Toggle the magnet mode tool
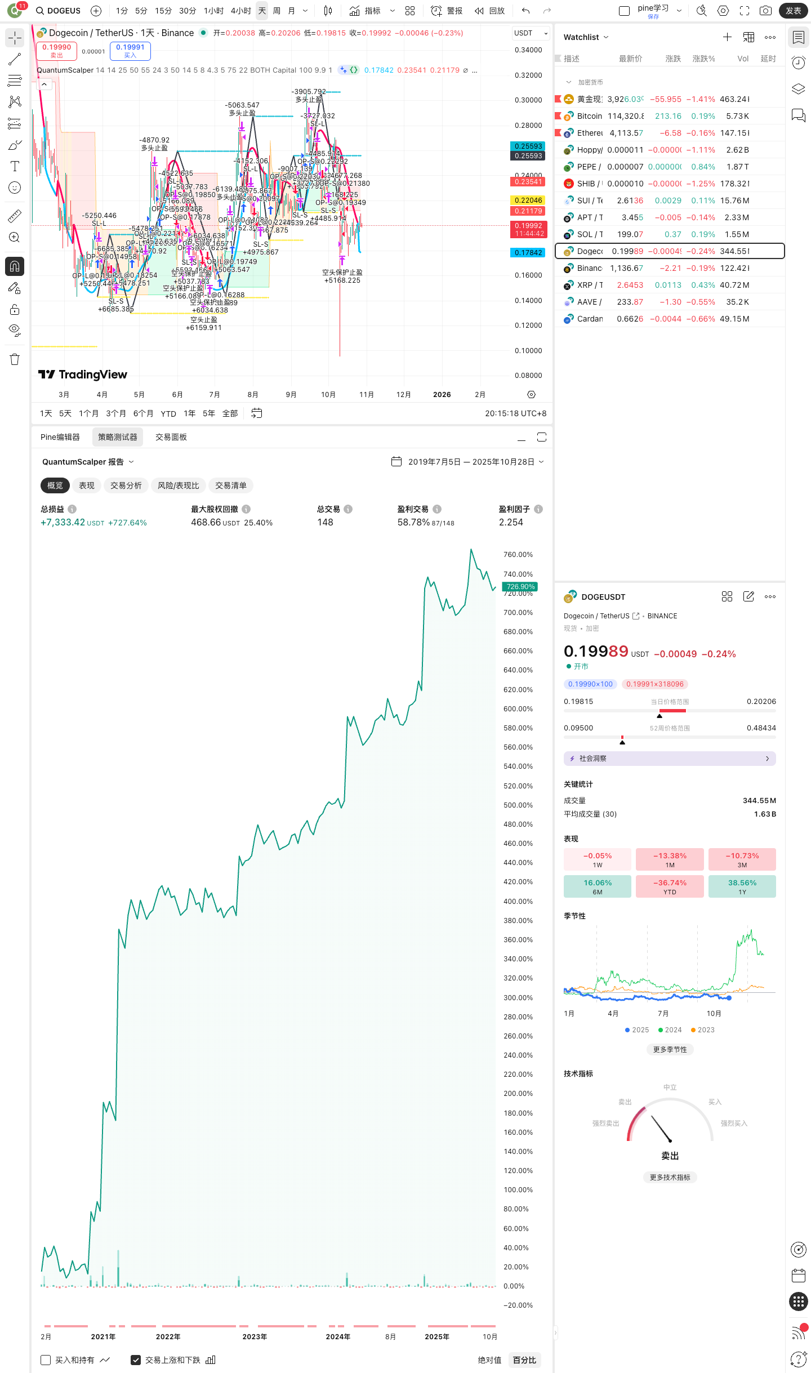 point(15,266)
